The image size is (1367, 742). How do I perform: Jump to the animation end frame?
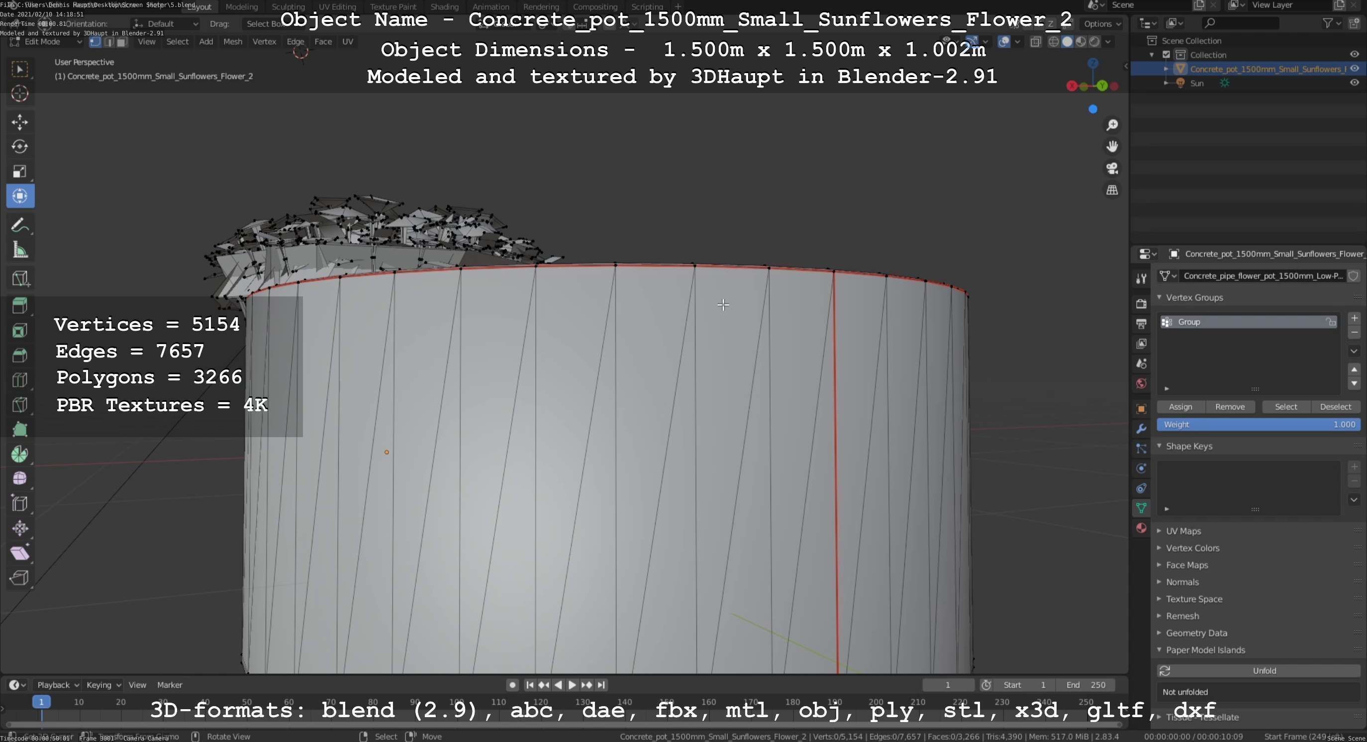pyautogui.click(x=601, y=685)
